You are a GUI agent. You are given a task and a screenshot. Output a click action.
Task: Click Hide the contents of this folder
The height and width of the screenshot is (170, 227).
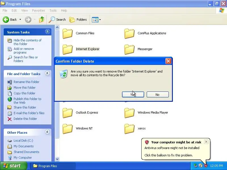point(28,42)
